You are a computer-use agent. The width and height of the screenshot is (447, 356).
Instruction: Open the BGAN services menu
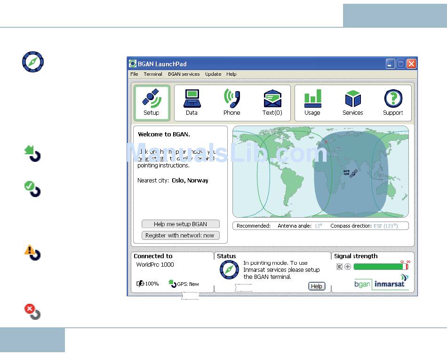click(x=184, y=74)
